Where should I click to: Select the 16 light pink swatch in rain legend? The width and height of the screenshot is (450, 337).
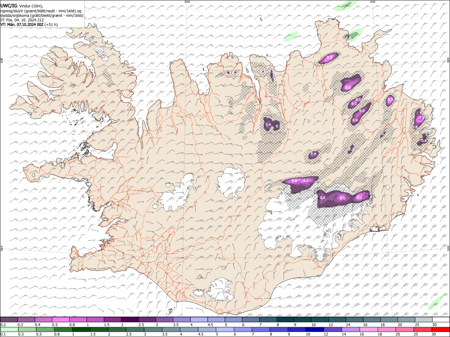point(369,329)
